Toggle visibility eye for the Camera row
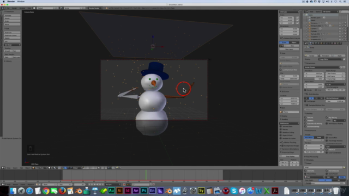This screenshot has height=196, width=349. 340,28
